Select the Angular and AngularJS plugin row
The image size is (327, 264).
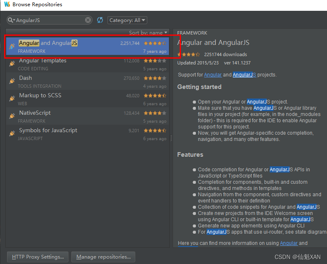click(88, 47)
